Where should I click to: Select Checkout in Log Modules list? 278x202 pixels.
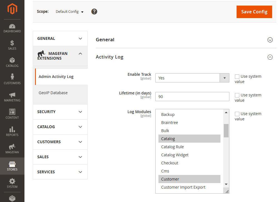[x=189, y=163]
